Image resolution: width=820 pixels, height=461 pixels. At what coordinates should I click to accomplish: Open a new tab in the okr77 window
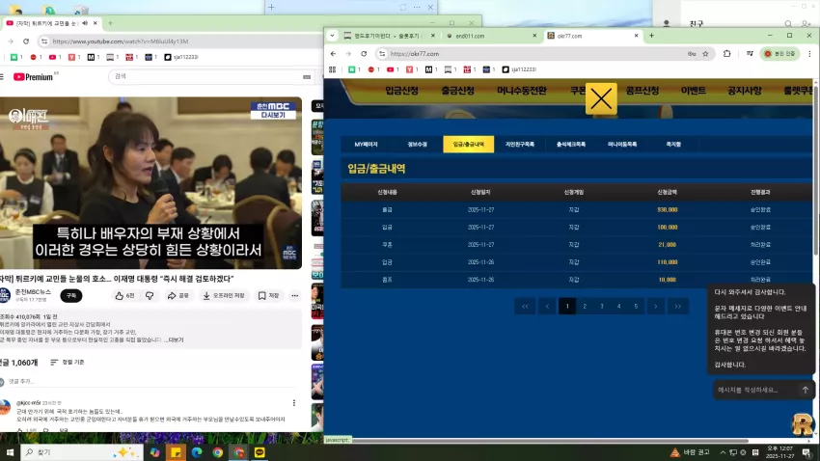pos(651,36)
